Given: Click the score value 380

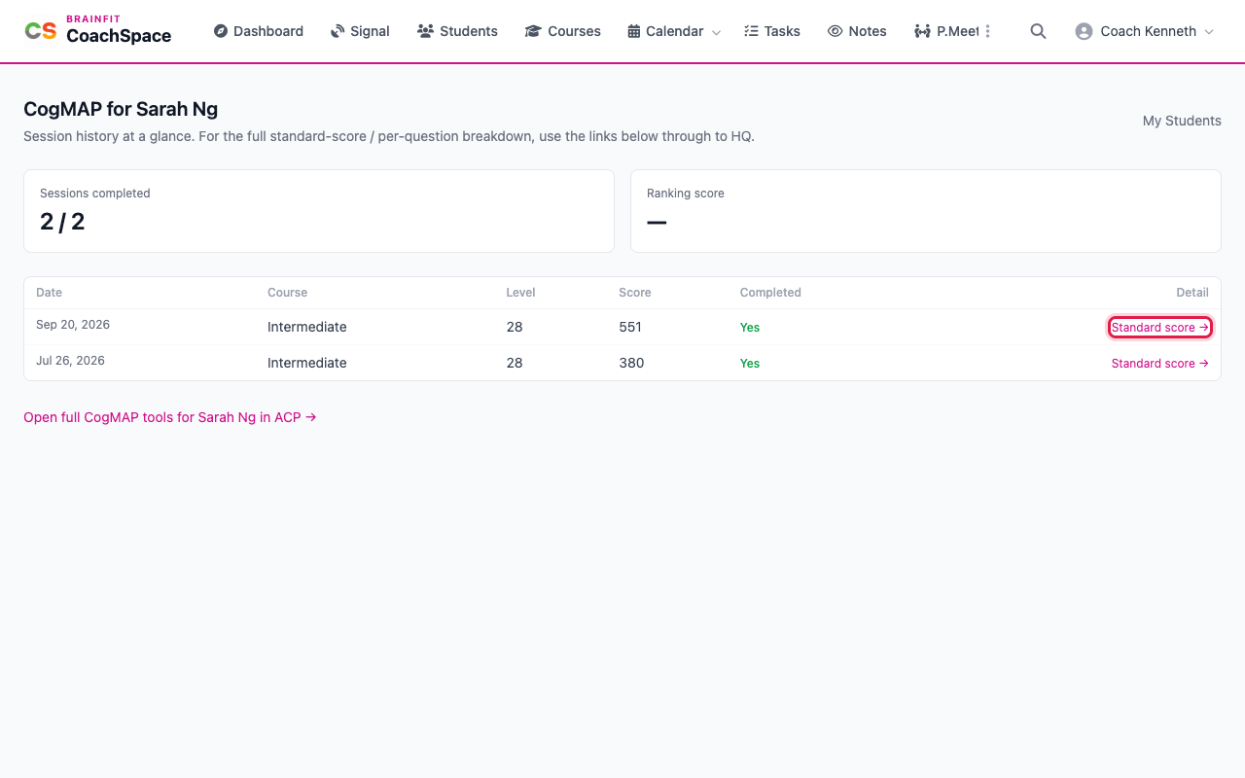Looking at the screenshot, I should [631, 363].
